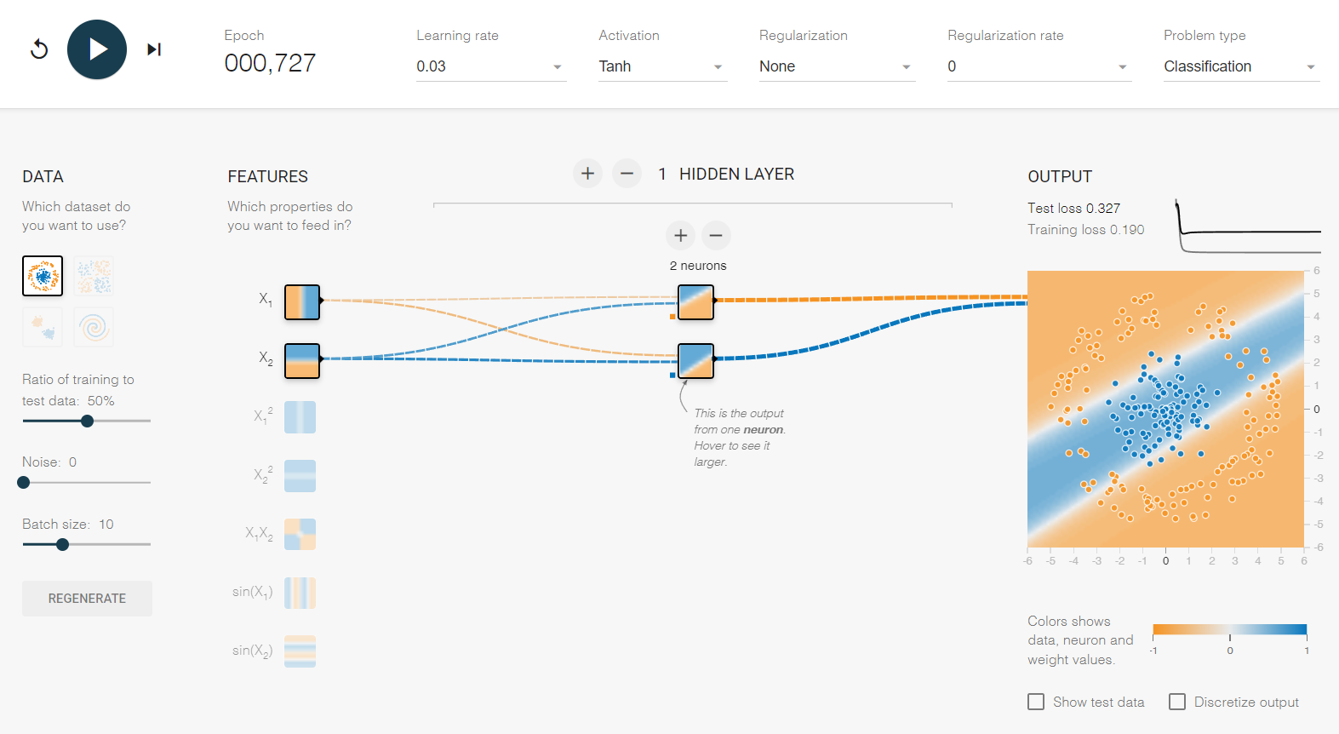
Task: Check the Discretize output box
Action: point(1177,702)
